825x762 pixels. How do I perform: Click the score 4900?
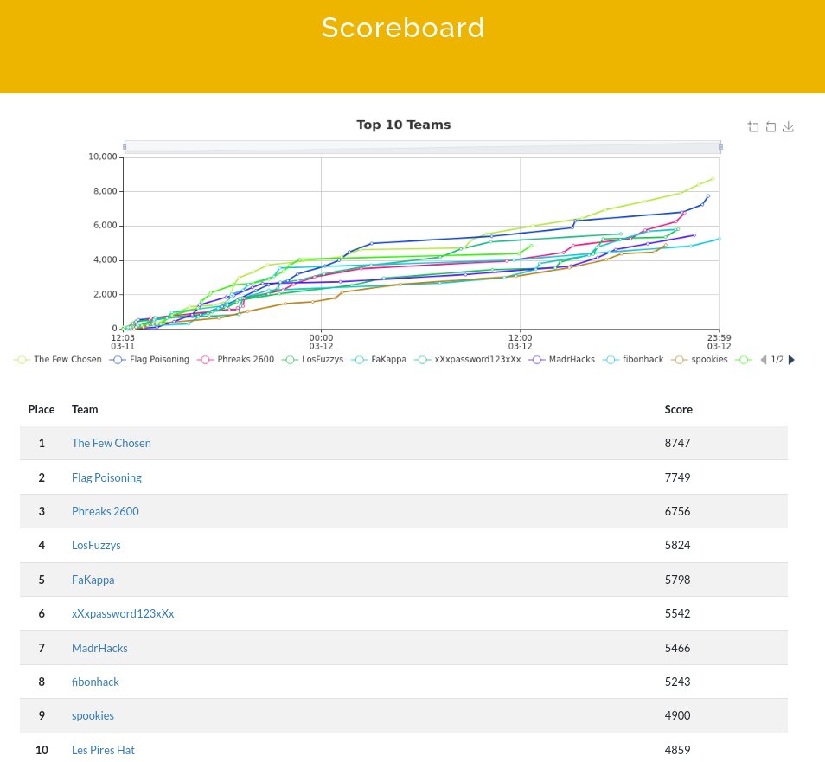pos(677,715)
